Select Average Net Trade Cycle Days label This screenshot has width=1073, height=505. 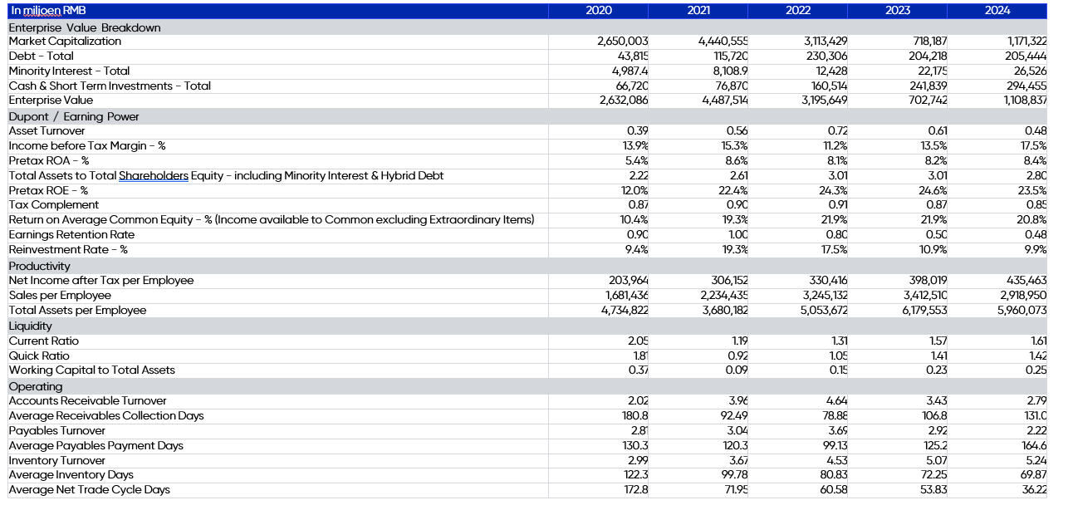pyautogui.click(x=90, y=490)
